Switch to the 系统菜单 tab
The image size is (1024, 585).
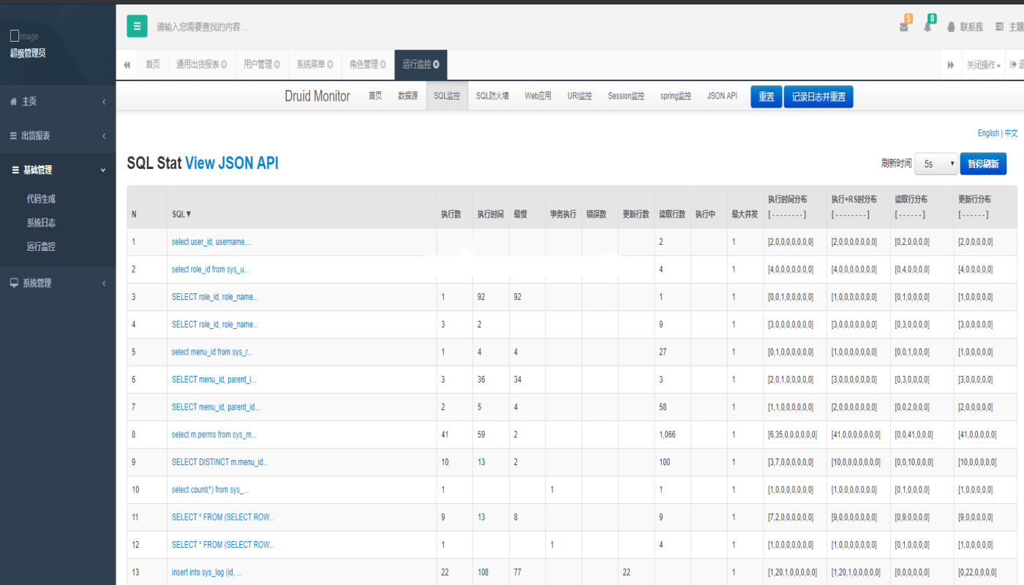(x=310, y=64)
